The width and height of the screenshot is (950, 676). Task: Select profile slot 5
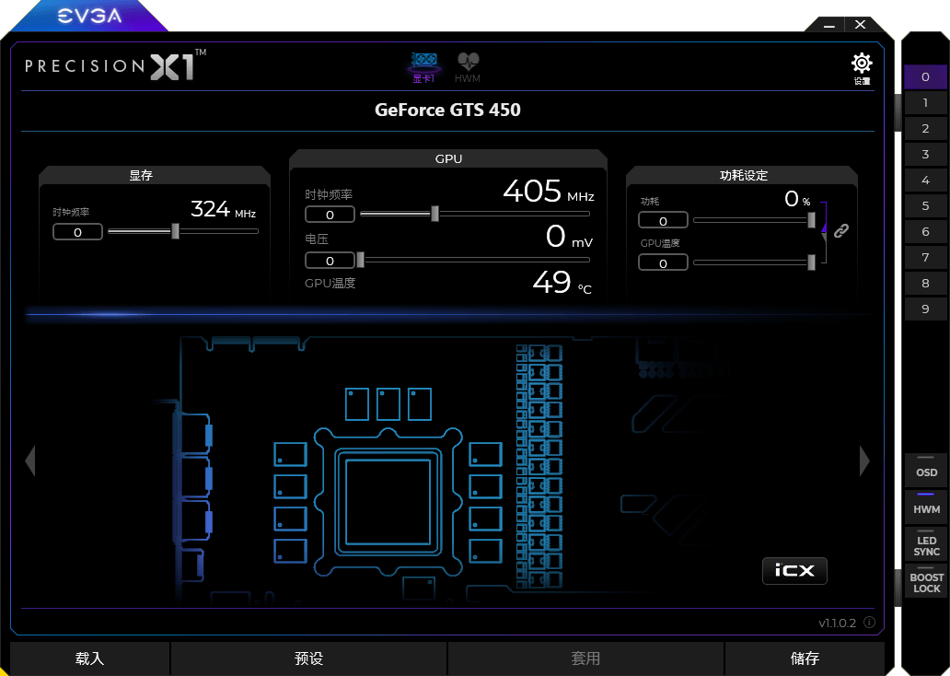925,205
